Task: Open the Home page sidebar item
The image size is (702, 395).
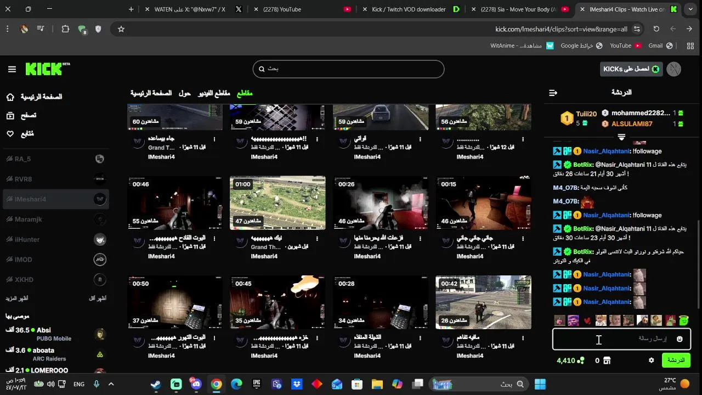Action: click(x=36, y=97)
